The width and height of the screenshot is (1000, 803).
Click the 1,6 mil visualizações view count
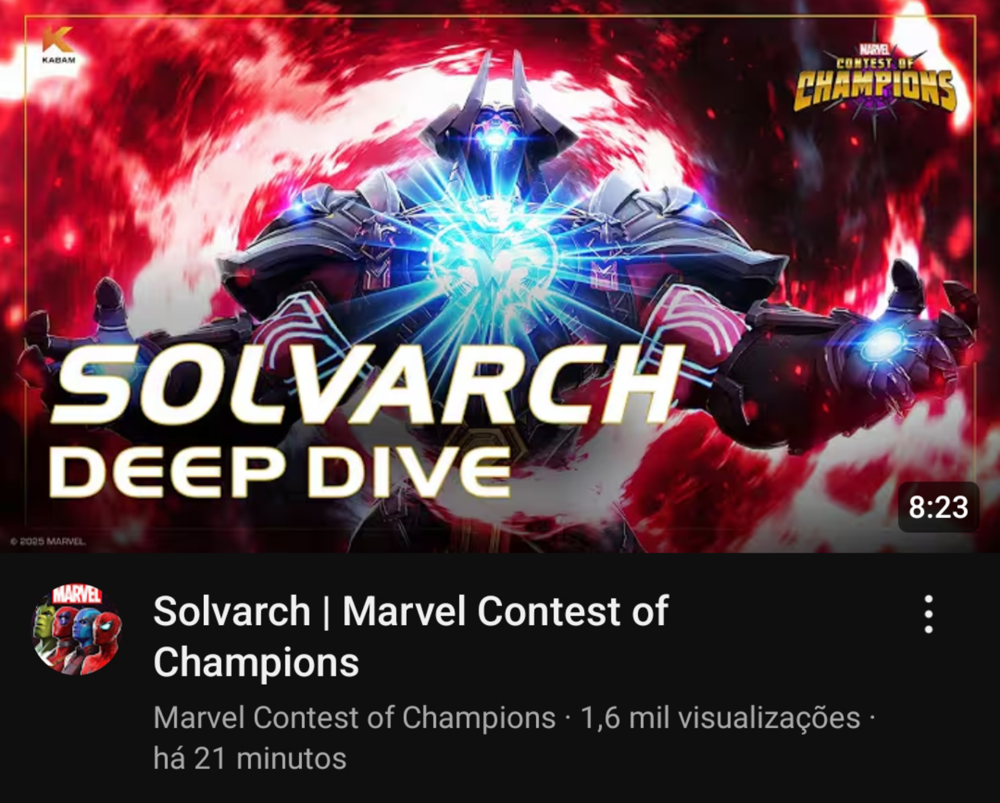coord(720,717)
